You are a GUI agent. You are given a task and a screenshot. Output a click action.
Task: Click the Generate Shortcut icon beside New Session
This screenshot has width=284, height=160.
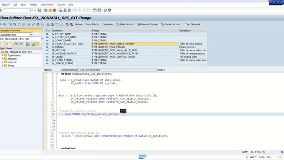99,10
